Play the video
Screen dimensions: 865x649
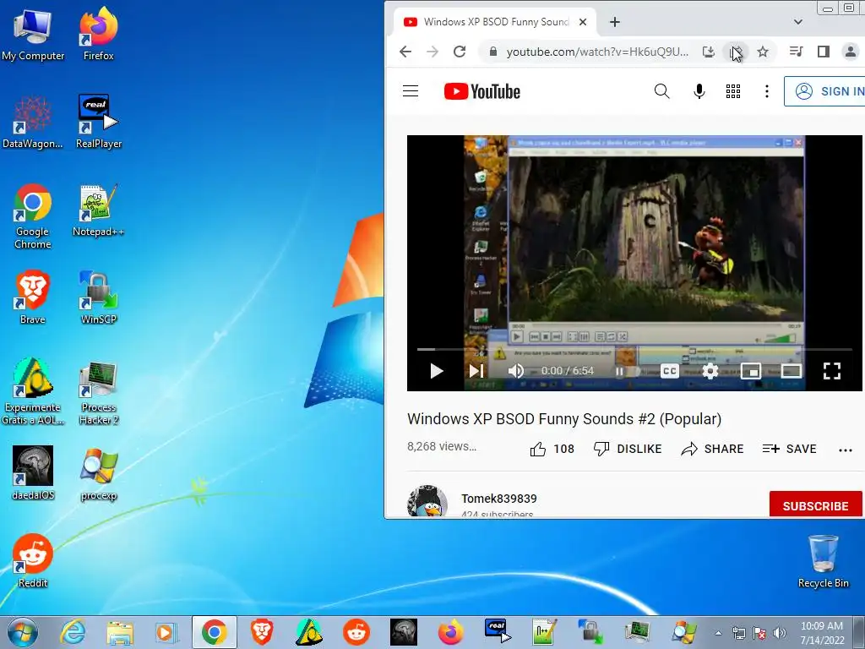[x=437, y=371]
